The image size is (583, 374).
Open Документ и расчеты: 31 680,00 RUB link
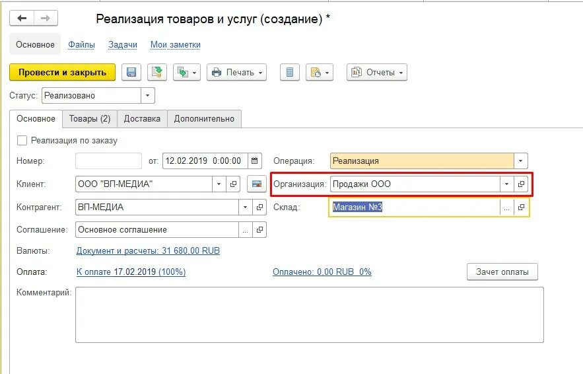click(x=148, y=251)
